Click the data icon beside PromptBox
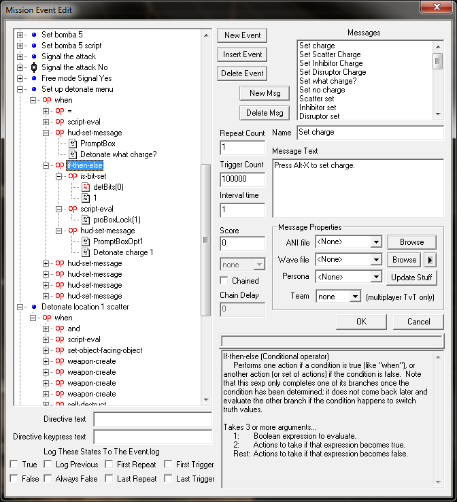The width and height of the screenshot is (457, 502). click(x=73, y=144)
